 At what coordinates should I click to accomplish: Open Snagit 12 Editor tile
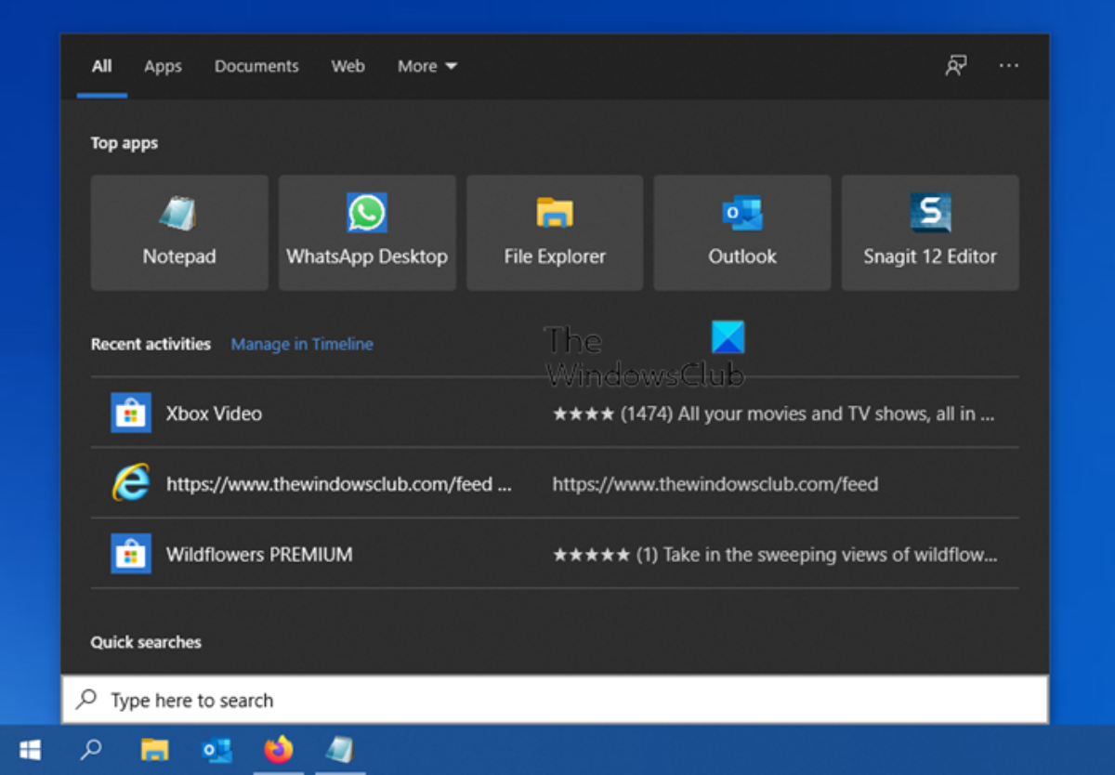(930, 233)
